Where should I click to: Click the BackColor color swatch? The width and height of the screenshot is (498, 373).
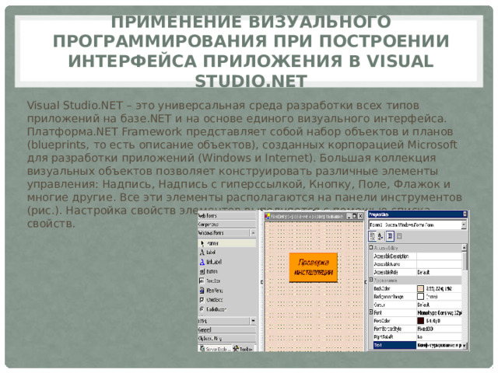pyautogui.click(x=420, y=288)
